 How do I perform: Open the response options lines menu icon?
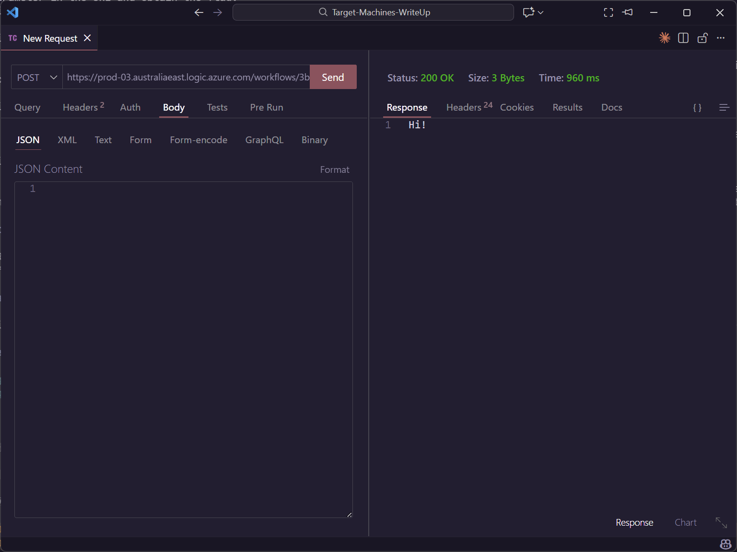(x=724, y=108)
